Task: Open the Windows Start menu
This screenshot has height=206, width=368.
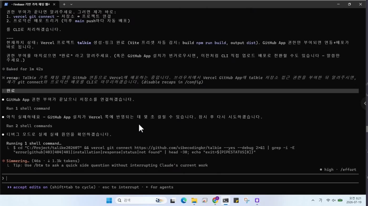Action: click(109, 200)
